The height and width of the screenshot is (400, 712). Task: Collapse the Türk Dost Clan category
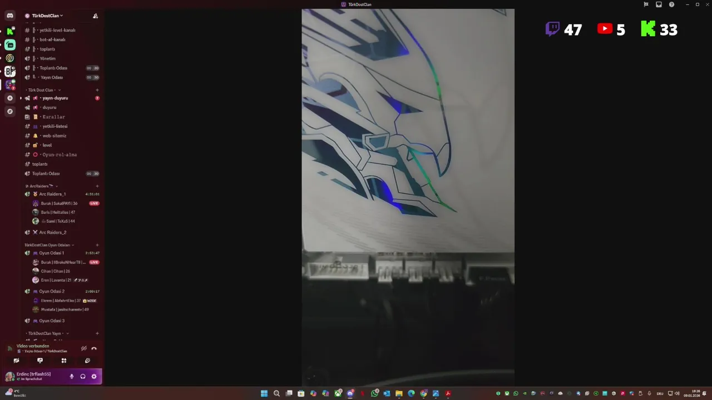coord(43,90)
